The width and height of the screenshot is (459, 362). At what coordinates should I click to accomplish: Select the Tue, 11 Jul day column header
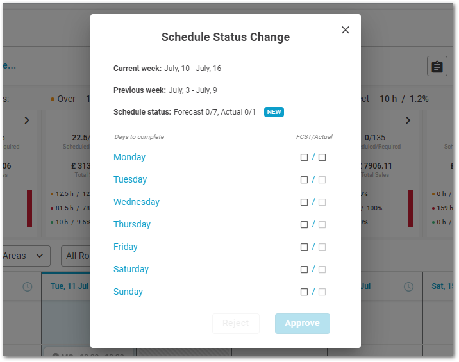(69, 286)
